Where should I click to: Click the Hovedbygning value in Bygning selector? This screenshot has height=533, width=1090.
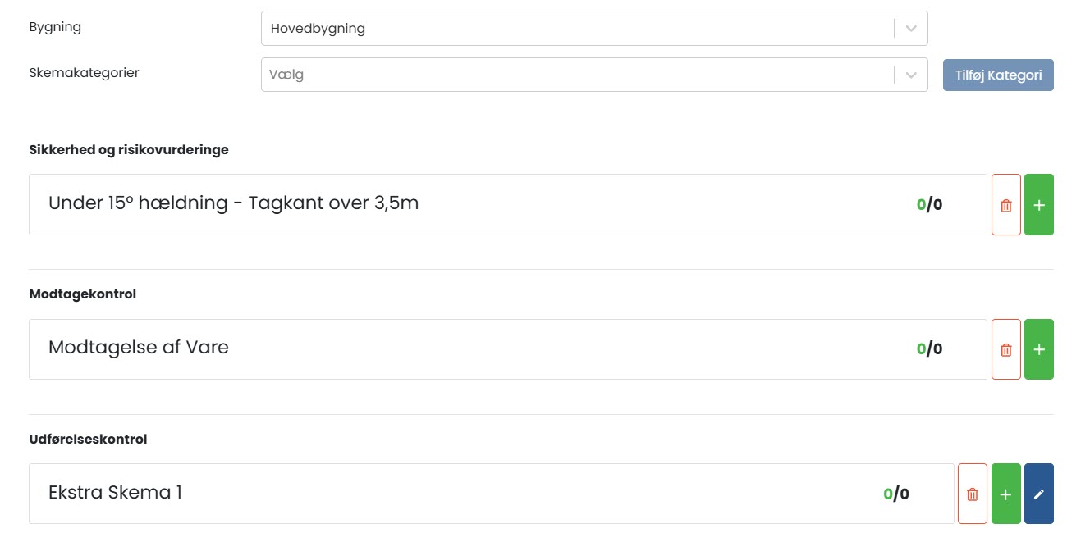tap(318, 29)
